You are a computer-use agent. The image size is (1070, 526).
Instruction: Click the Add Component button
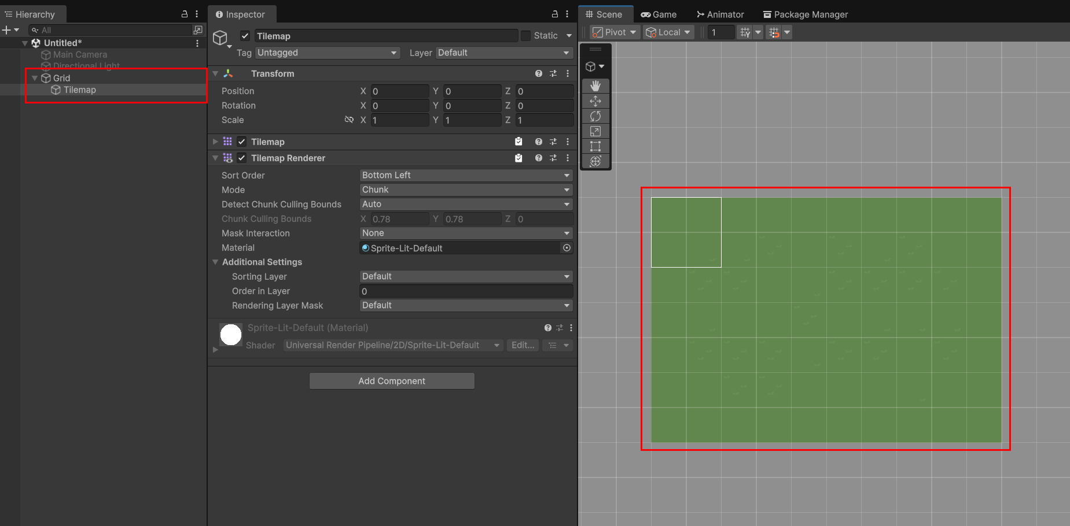[x=392, y=381]
